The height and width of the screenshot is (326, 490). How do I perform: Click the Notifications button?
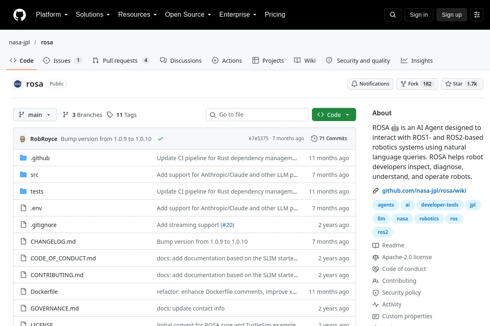point(370,84)
